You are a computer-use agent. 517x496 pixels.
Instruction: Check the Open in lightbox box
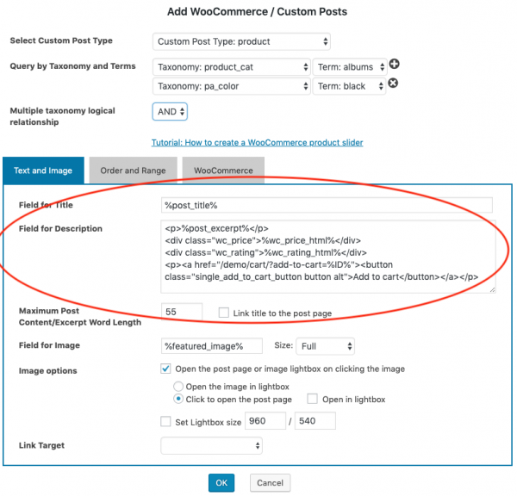pos(312,400)
